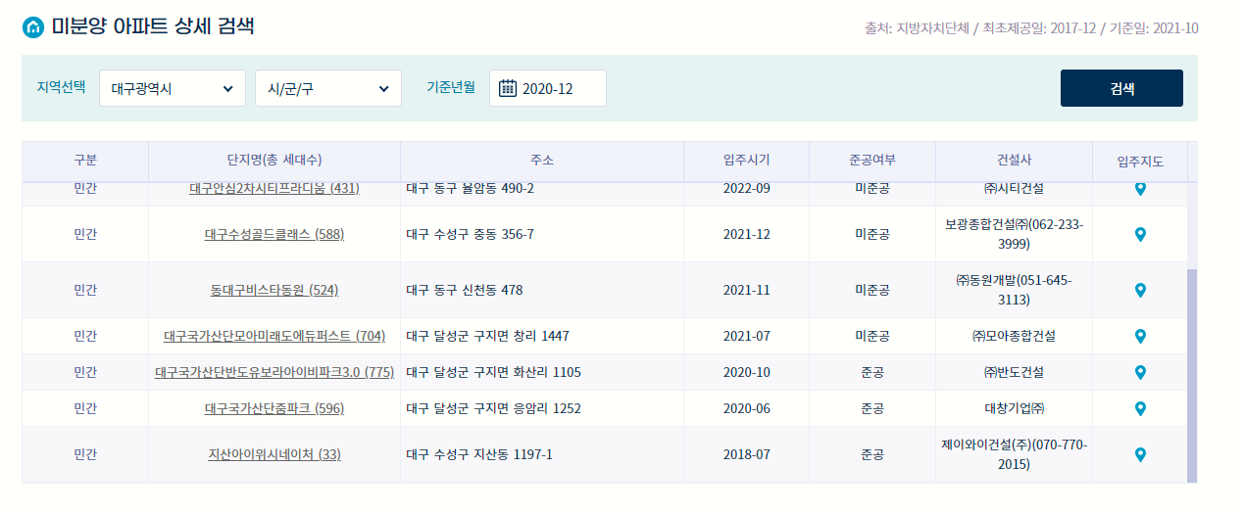Click the 건설사 column header
Image resolution: width=1244 pixels, height=514 pixels.
point(1014,161)
